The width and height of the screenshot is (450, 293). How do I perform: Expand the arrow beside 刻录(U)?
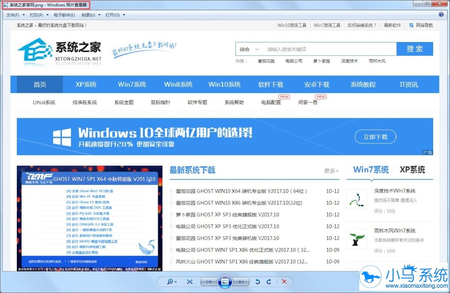tap(99, 15)
